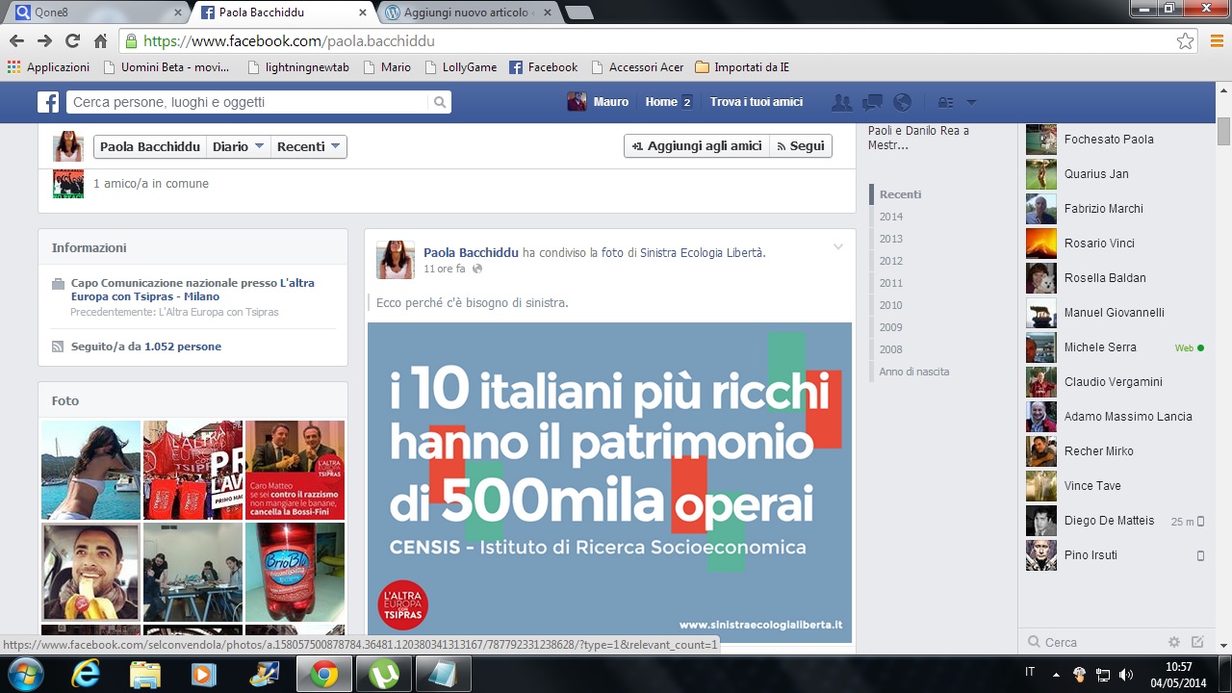Image resolution: width=1232 pixels, height=693 pixels.
Task: Open post options chevron on Paola's post
Action: (837, 247)
